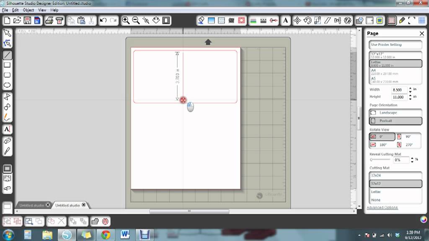This screenshot has height=241, width=429.
Task: Open the Help menu
Action: (54, 10)
